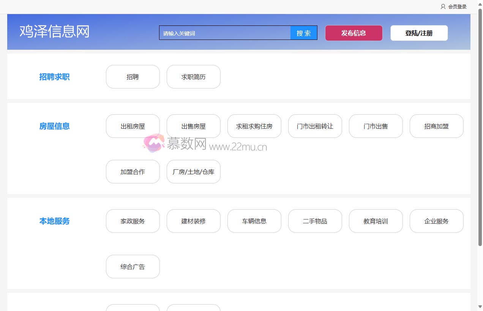Click the 发布信息 publish button
The image size is (483, 311).
[x=354, y=33]
